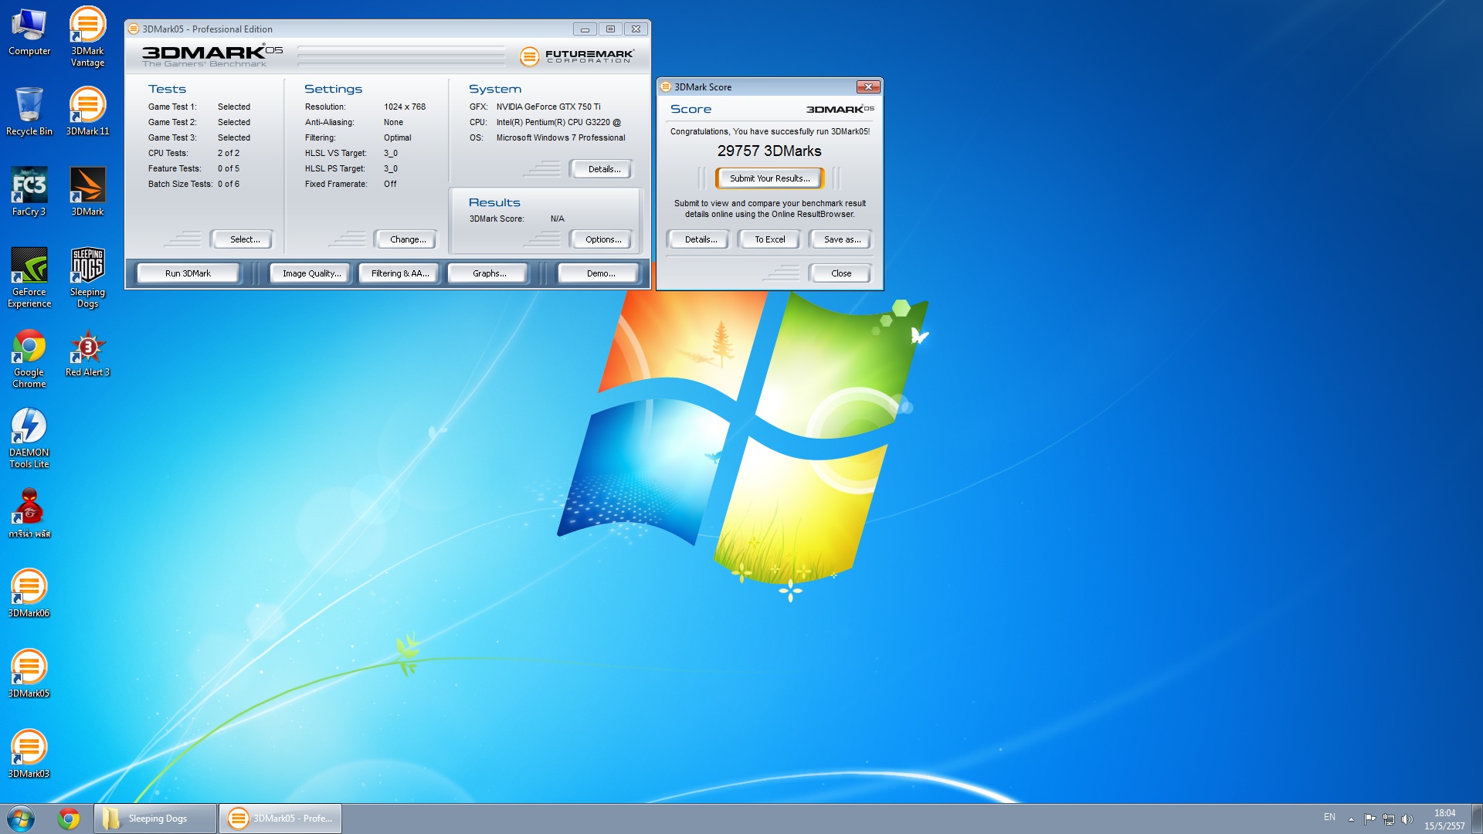Show hidden system tray icons arrow
This screenshot has height=834, width=1483.
point(1351,819)
